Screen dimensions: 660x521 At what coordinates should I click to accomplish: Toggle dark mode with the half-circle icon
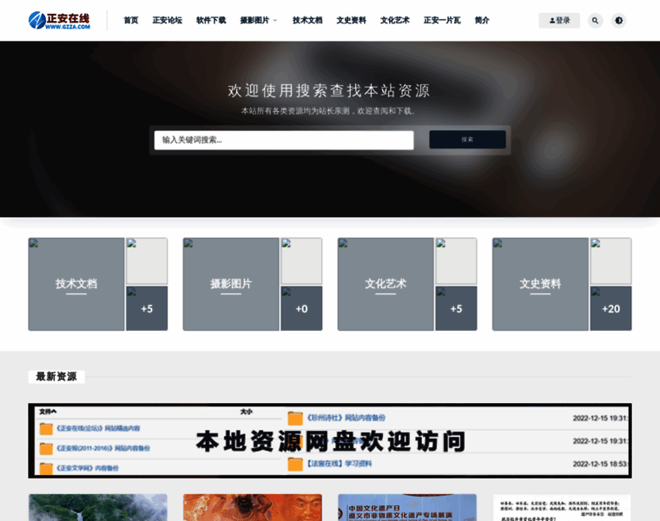tap(618, 20)
